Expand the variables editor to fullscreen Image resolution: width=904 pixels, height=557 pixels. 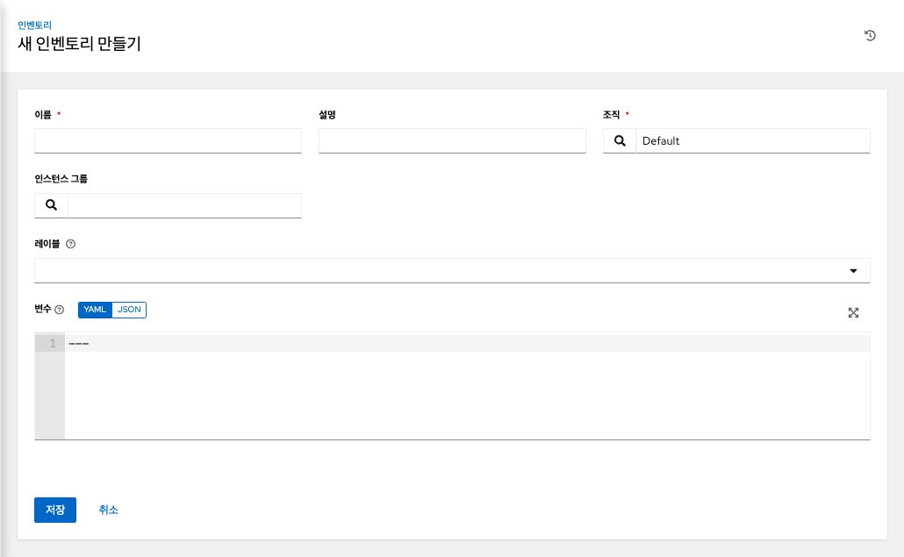tap(852, 312)
